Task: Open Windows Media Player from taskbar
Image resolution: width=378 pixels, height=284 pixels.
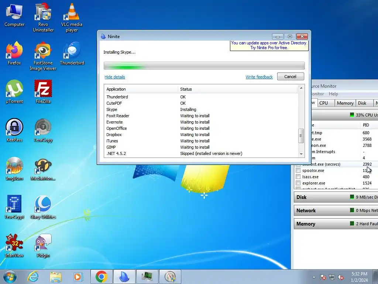Action: pyautogui.click(x=78, y=277)
